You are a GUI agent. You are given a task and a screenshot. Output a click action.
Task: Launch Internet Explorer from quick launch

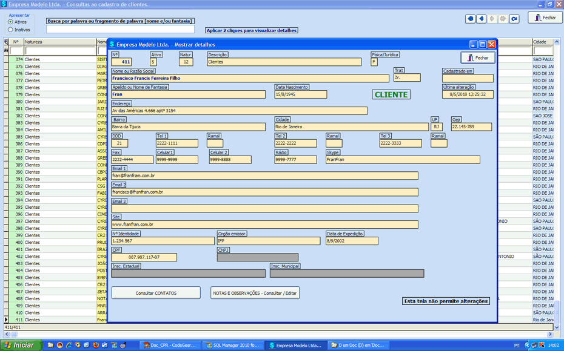click(x=69, y=346)
